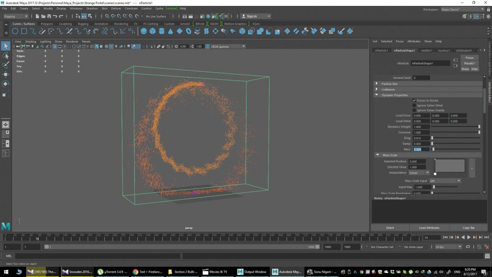Collapse the Dynamic Properties section
Image resolution: width=492 pixels, height=277 pixels.
(376, 95)
